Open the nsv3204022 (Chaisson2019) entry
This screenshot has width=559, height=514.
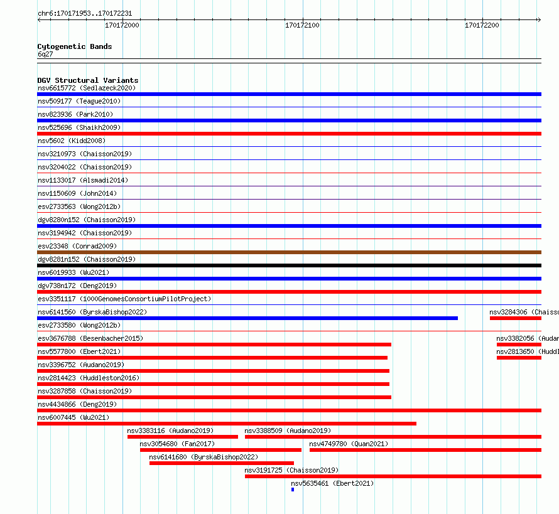pyautogui.click(x=85, y=167)
